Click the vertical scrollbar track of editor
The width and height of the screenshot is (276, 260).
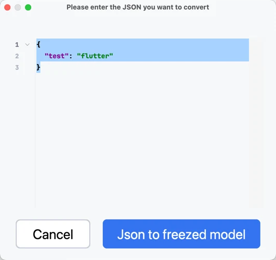click(x=256, y=123)
